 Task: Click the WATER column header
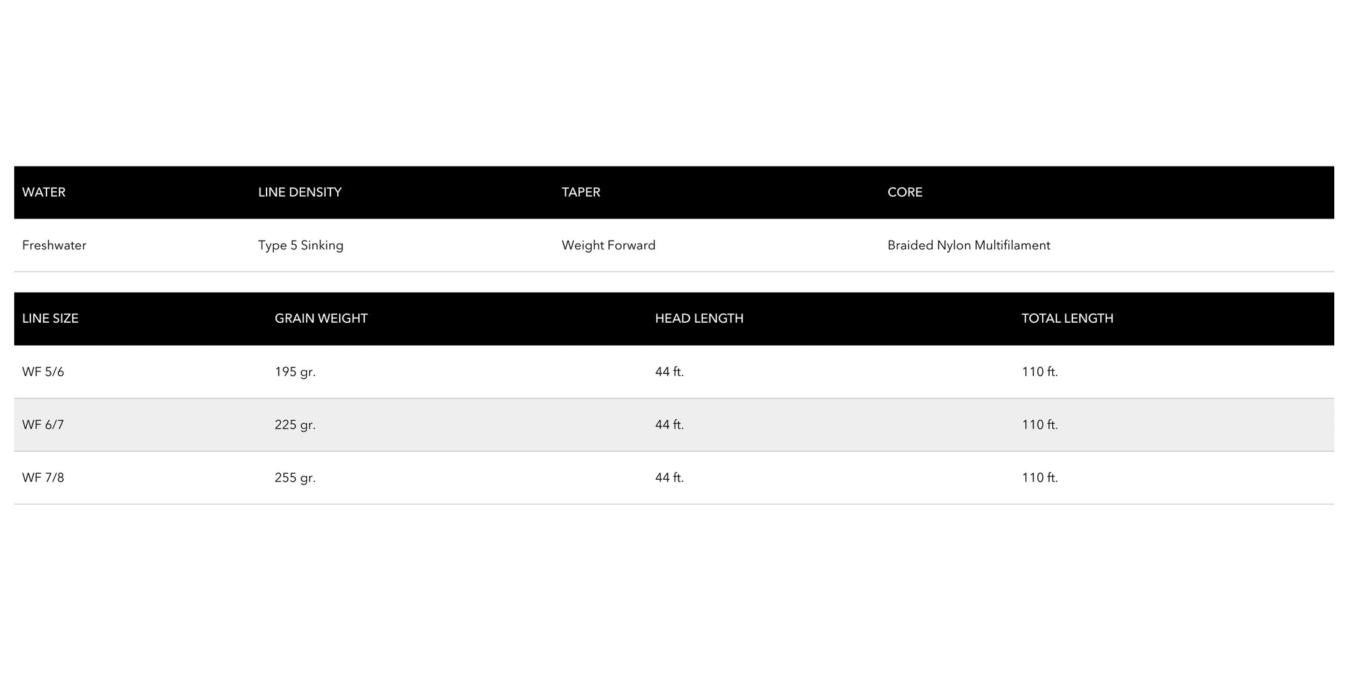(x=44, y=192)
